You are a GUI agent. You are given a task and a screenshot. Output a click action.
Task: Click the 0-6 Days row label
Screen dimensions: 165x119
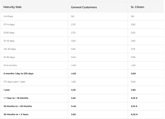(8, 16)
